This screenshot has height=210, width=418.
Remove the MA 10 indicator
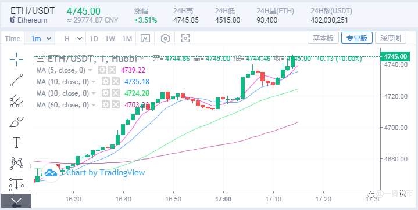coord(116,82)
